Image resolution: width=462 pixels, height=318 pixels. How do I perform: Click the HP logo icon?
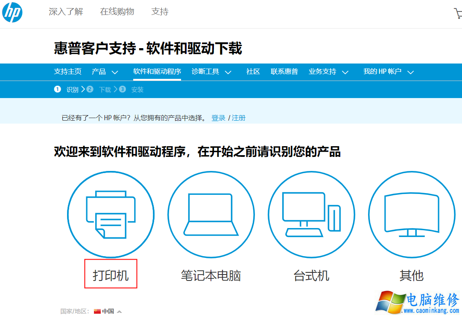12,12
